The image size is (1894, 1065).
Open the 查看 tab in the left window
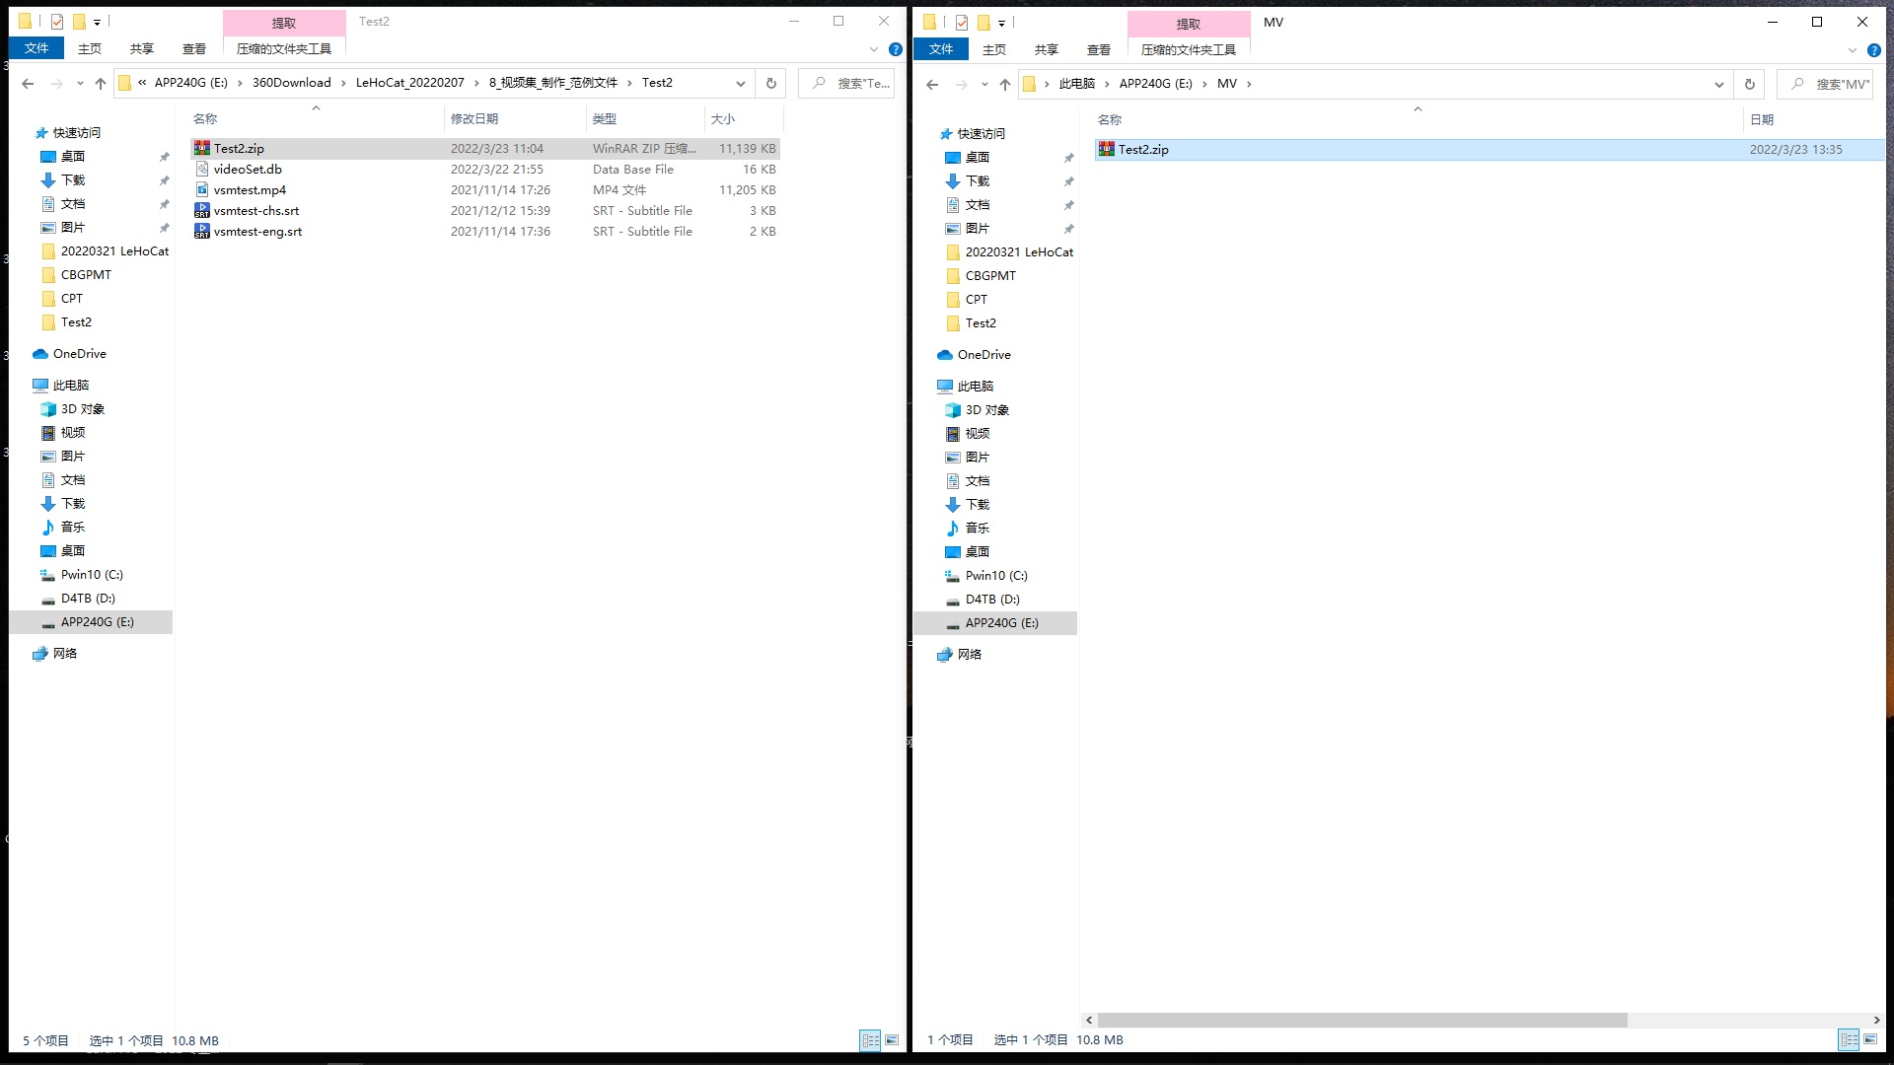pyautogui.click(x=194, y=48)
